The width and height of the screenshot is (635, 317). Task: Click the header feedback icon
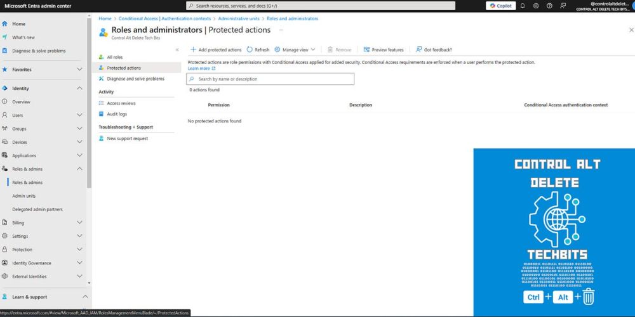pos(563,6)
